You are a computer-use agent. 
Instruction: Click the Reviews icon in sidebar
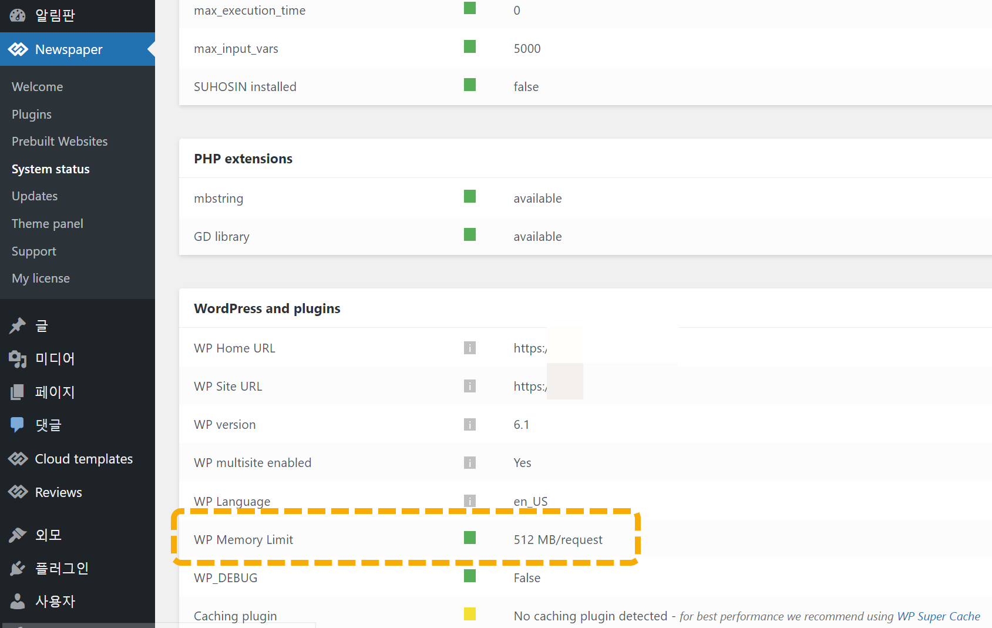(x=18, y=492)
